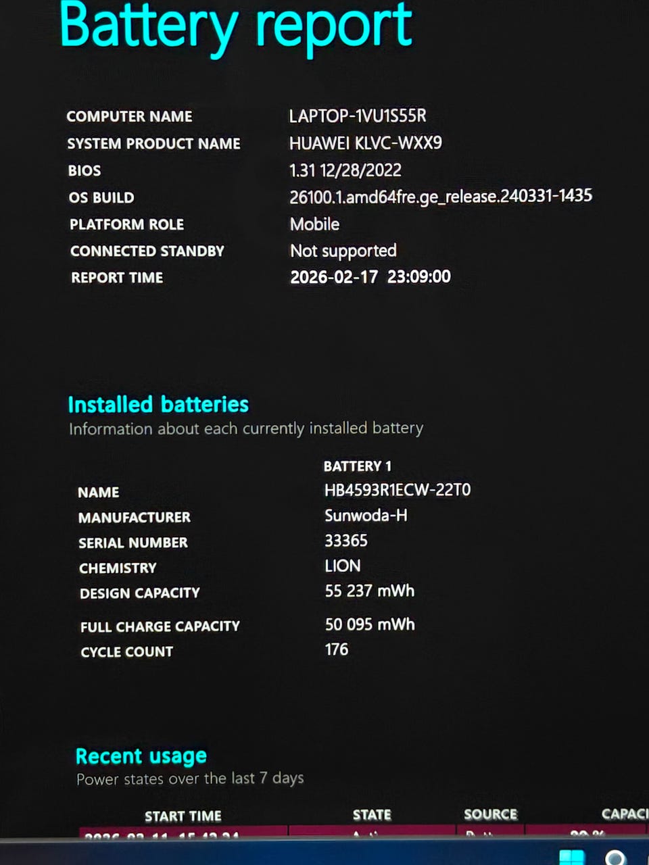Click the battery name HB4593R1ECW-22T0
The width and height of the screenshot is (649, 865).
pos(398,490)
